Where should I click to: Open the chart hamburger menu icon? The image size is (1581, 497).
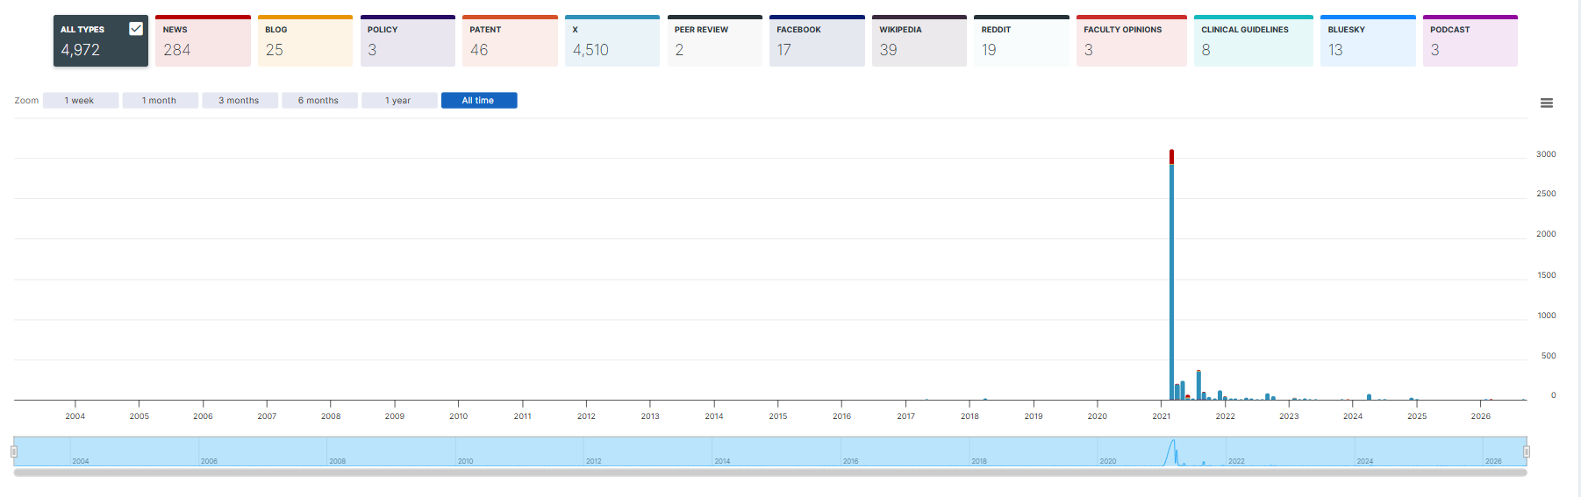(1546, 103)
